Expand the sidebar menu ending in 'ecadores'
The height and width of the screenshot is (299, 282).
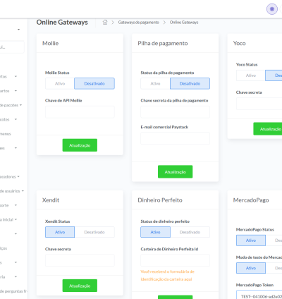tap(10, 176)
